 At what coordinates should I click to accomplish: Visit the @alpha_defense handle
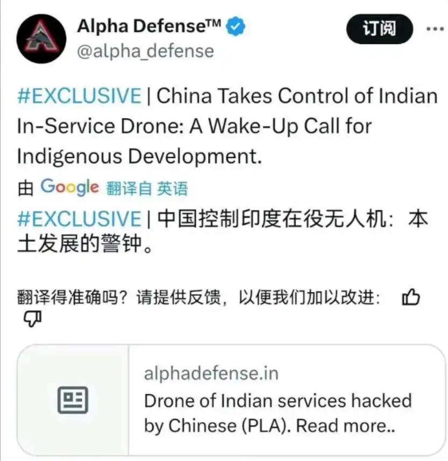click(146, 51)
